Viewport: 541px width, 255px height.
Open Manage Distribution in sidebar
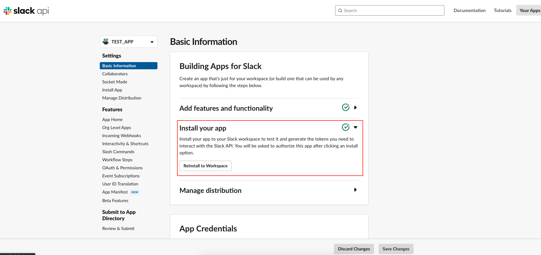(x=122, y=98)
